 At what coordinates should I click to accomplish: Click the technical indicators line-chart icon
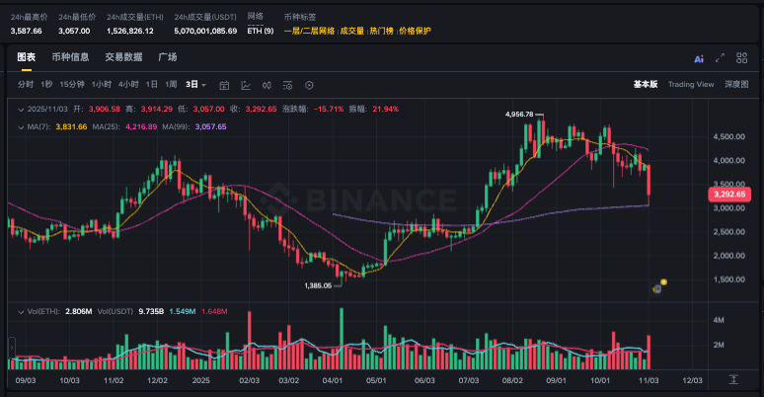point(245,85)
